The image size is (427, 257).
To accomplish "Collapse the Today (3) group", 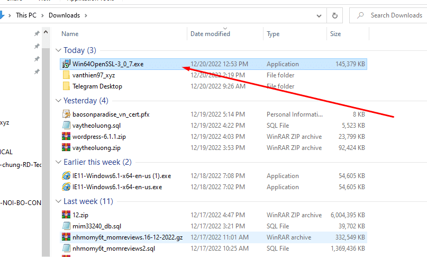I will (x=58, y=50).
